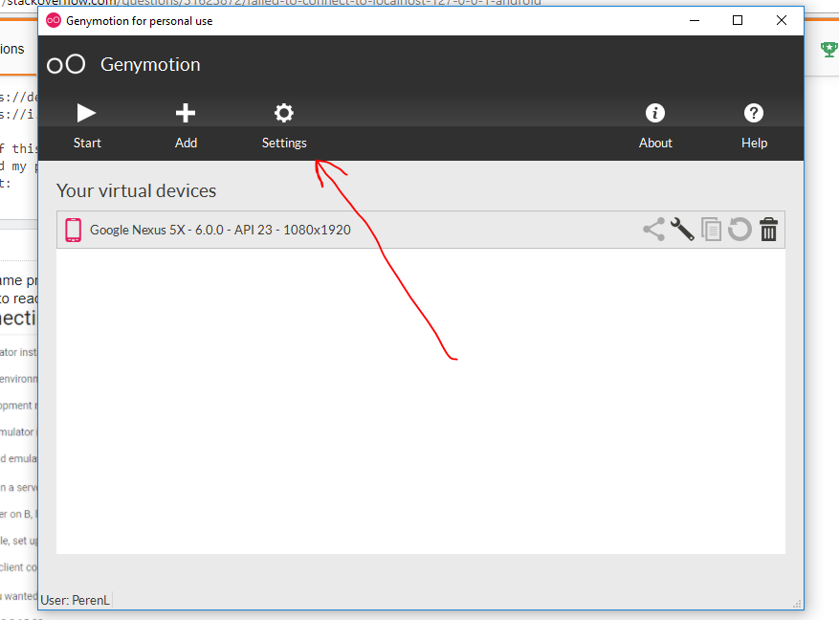The image size is (839, 620).
Task: Close the Genymotion window
Action: tap(782, 20)
